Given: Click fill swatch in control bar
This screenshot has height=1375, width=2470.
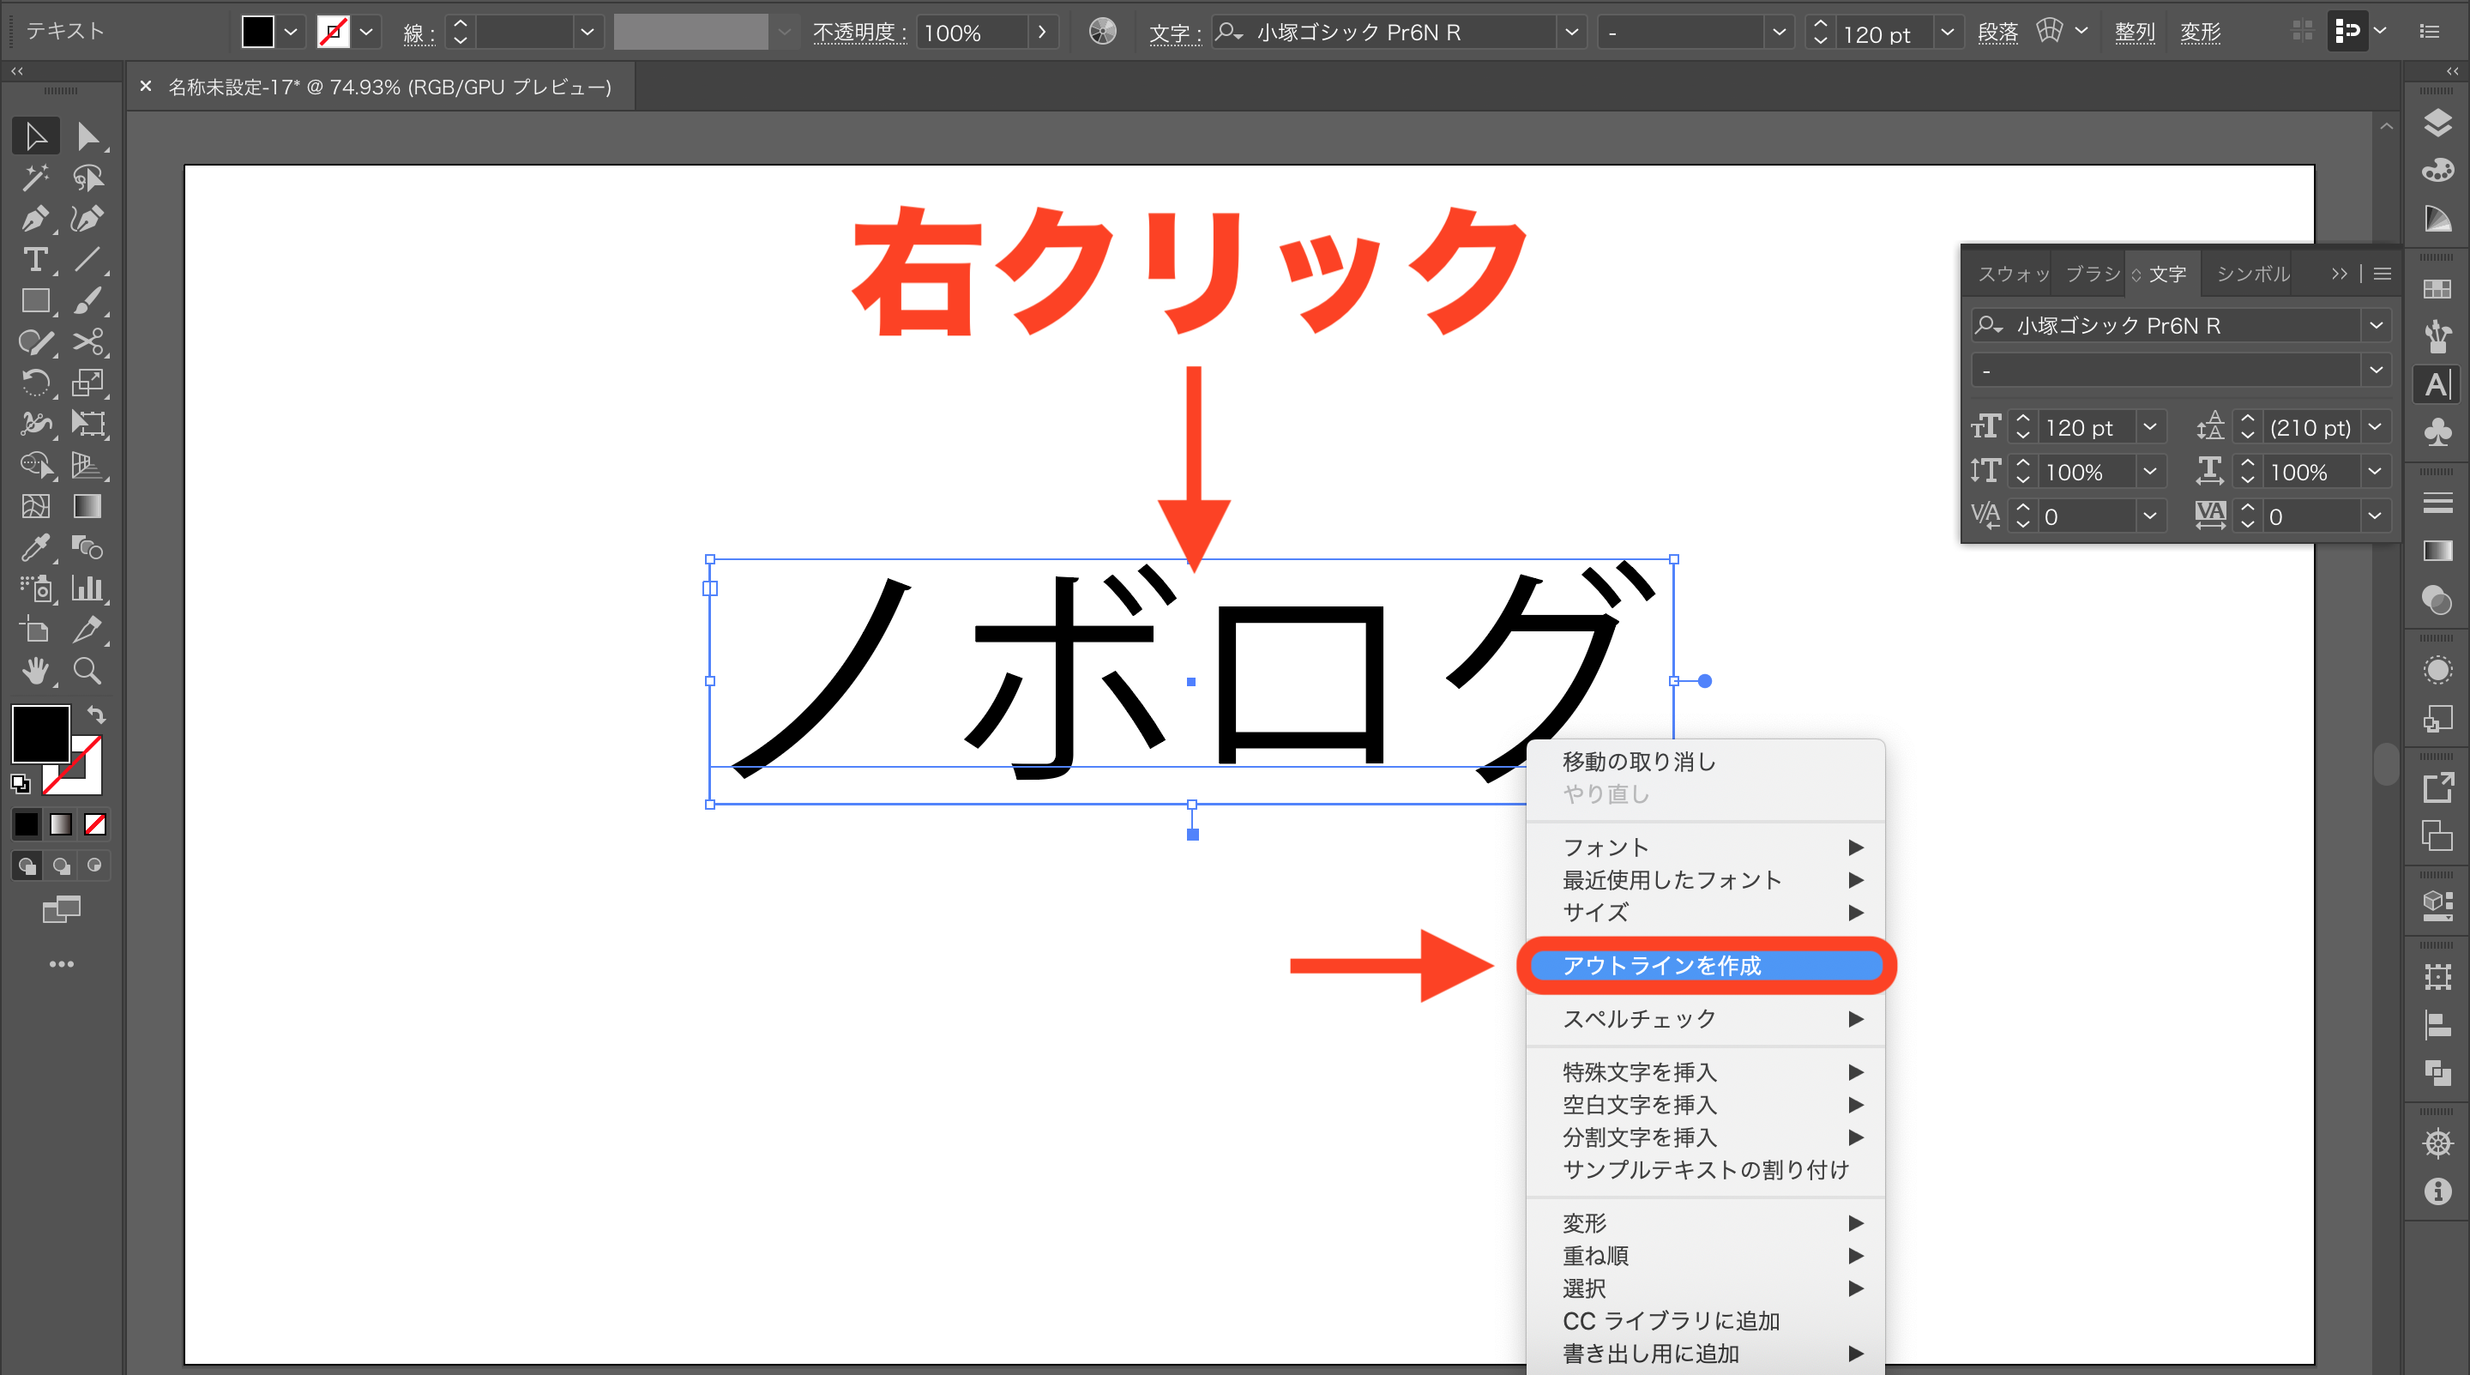Looking at the screenshot, I should click(x=258, y=32).
